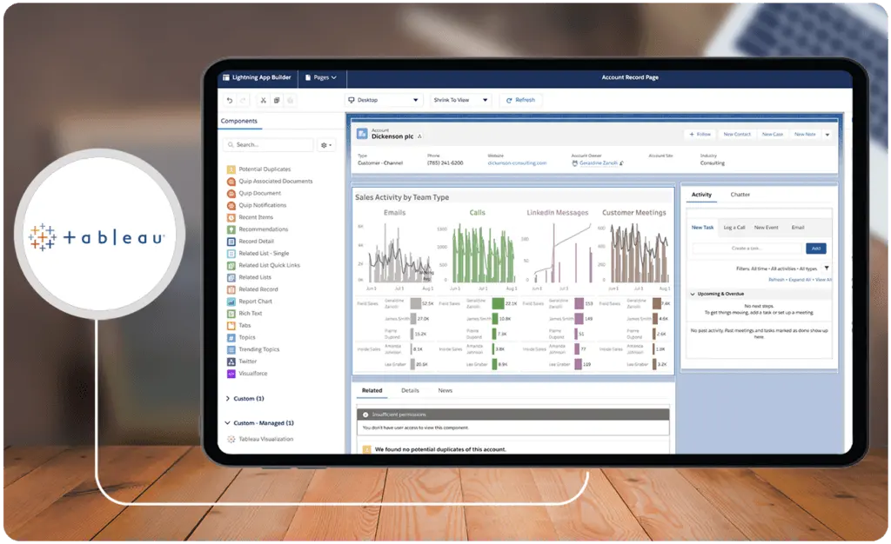Click the Rich Text component icon
This screenshot has width=891, height=544.
[231, 314]
